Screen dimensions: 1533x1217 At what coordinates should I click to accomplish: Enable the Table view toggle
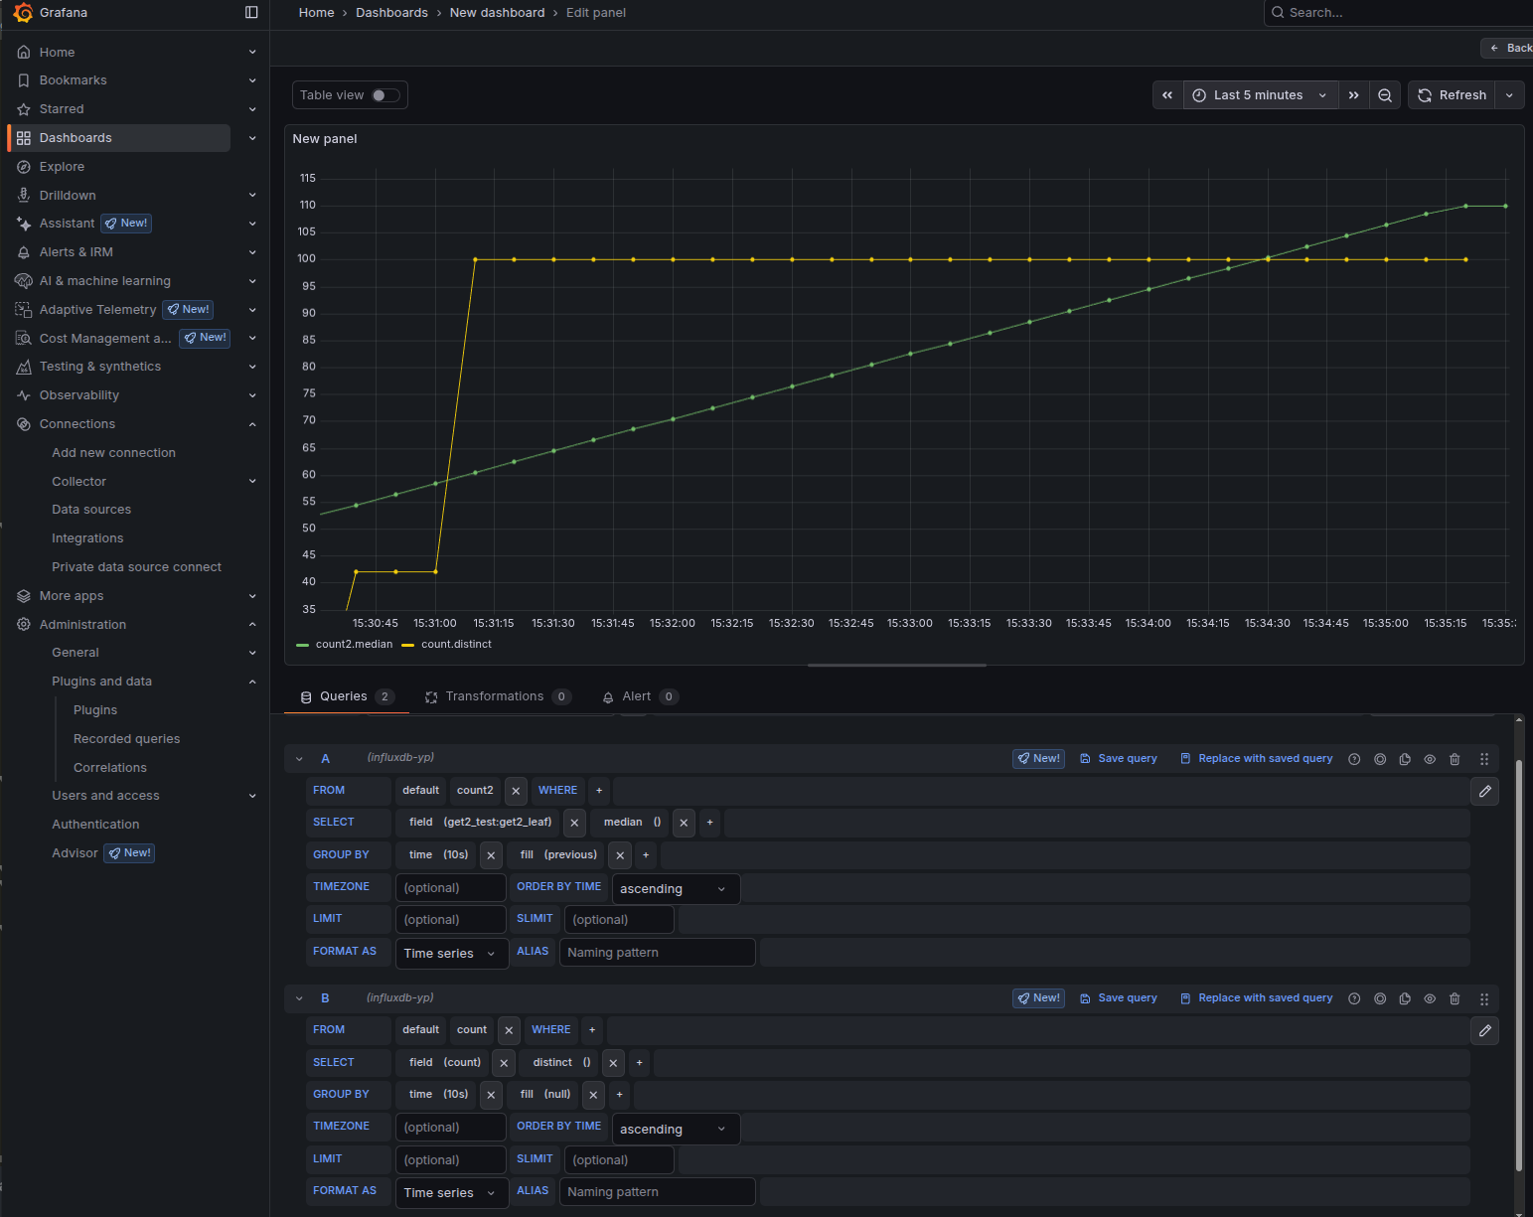378,94
